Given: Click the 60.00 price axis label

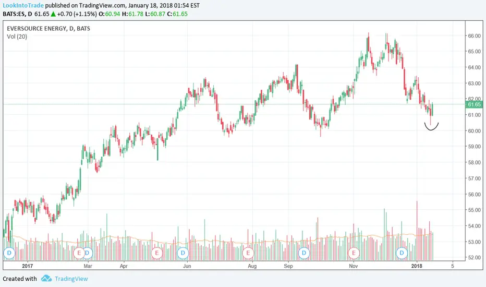Looking at the screenshot, I should tap(475, 131).
